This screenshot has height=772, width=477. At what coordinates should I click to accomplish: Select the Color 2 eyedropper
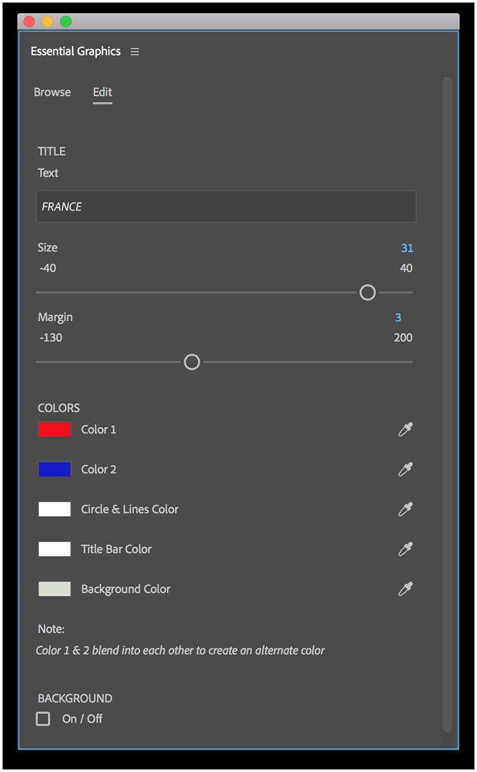pyautogui.click(x=406, y=469)
